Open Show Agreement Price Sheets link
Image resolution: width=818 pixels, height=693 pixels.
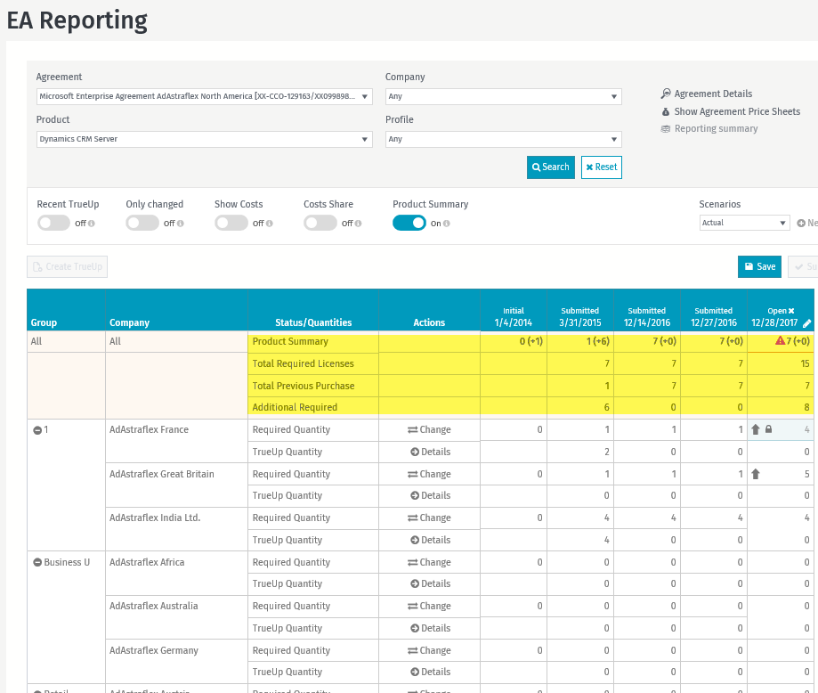click(x=736, y=111)
